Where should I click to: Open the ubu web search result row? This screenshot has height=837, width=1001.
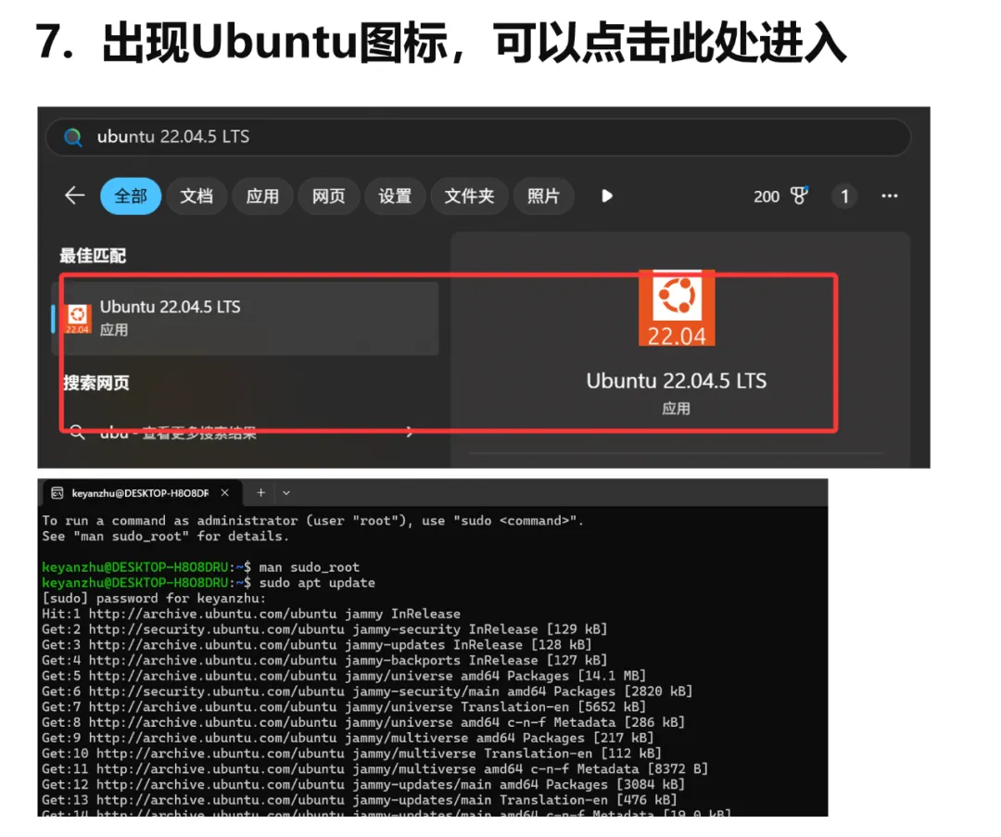pos(245,433)
